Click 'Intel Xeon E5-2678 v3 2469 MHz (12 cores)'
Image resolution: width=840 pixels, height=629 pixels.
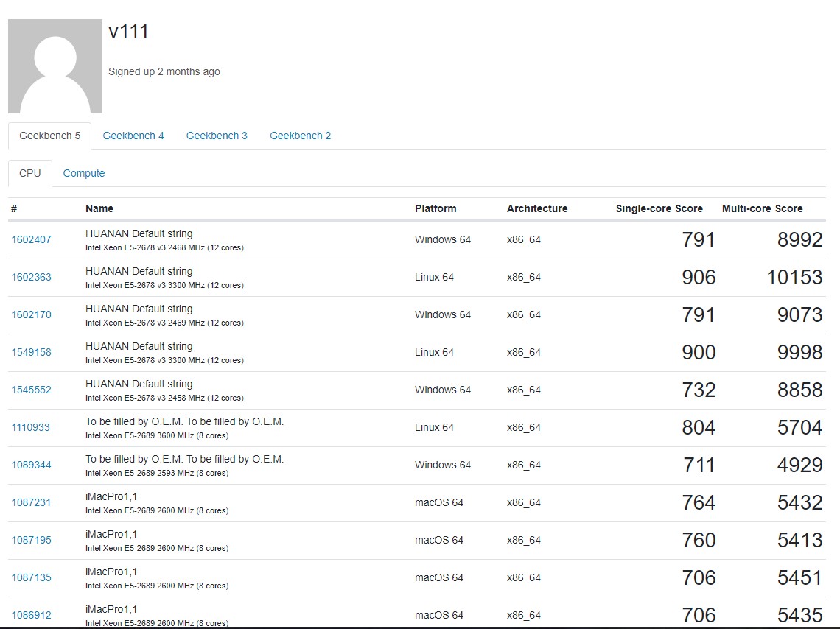pyautogui.click(x=164, y=323)
